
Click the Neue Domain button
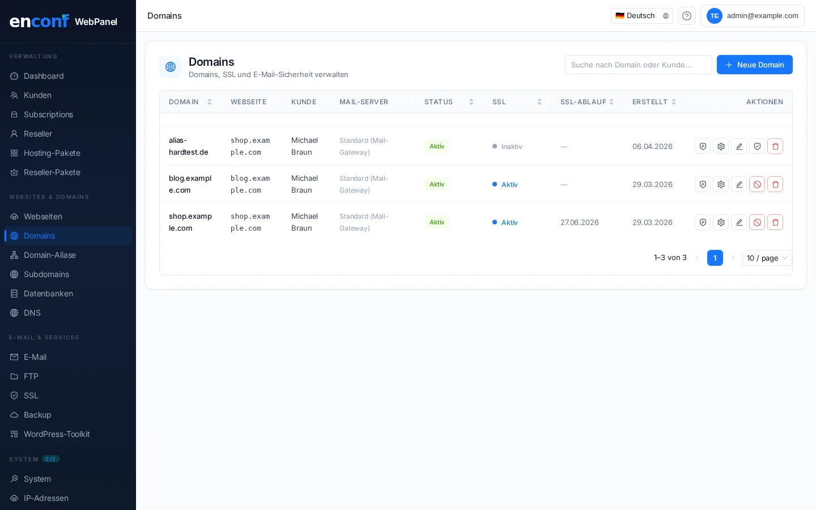coord(754,65)
